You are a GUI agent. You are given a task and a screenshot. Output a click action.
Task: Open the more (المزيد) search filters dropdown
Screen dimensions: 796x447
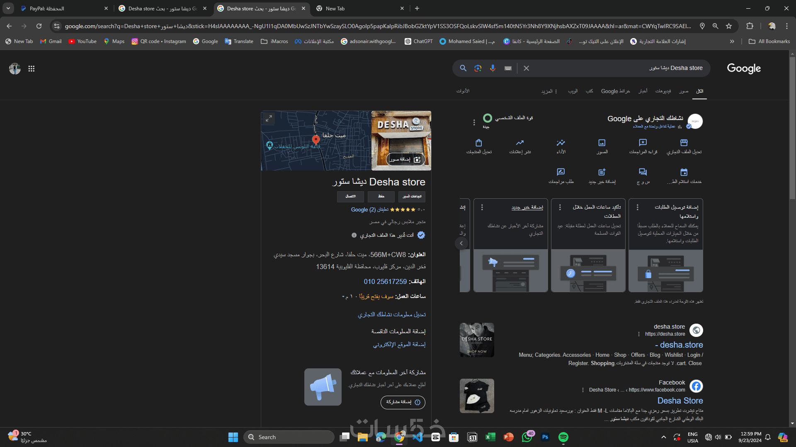[549, 91]
